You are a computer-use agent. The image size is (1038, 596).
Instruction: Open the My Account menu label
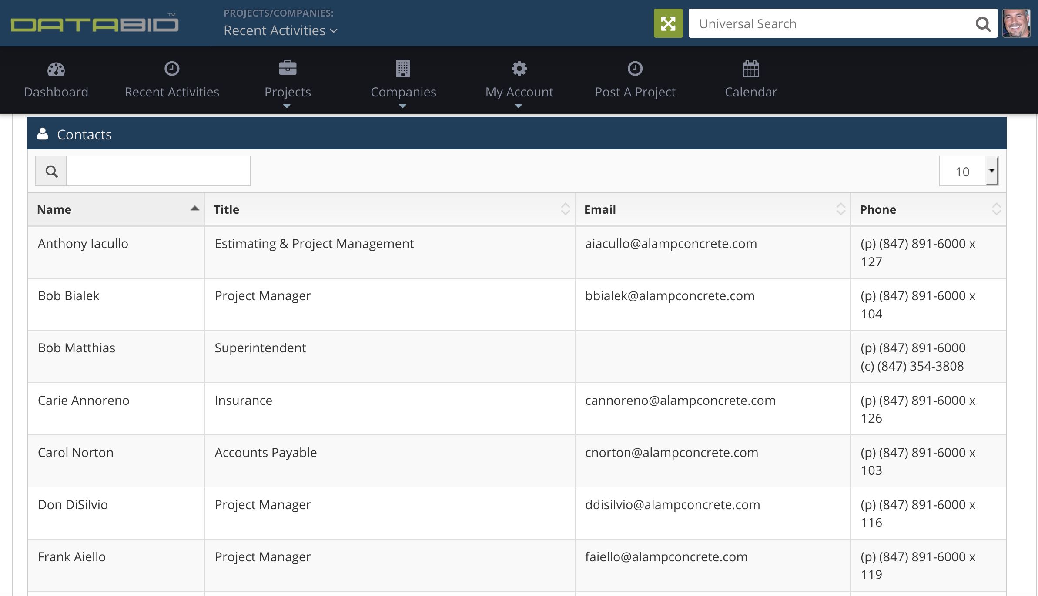click(519, 92)
